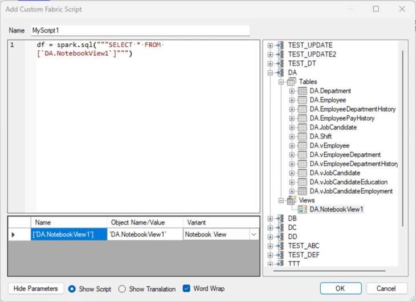The image size is (416, 302).
Task: Expand the TEST_UPDATE tree node
Action: pyautogui.click(x=270, y=46)
